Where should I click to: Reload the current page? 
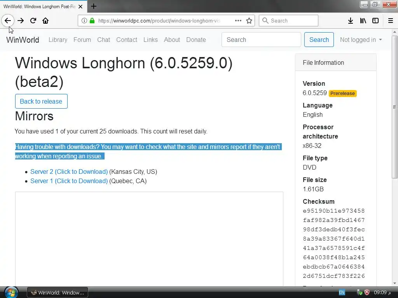33,21
